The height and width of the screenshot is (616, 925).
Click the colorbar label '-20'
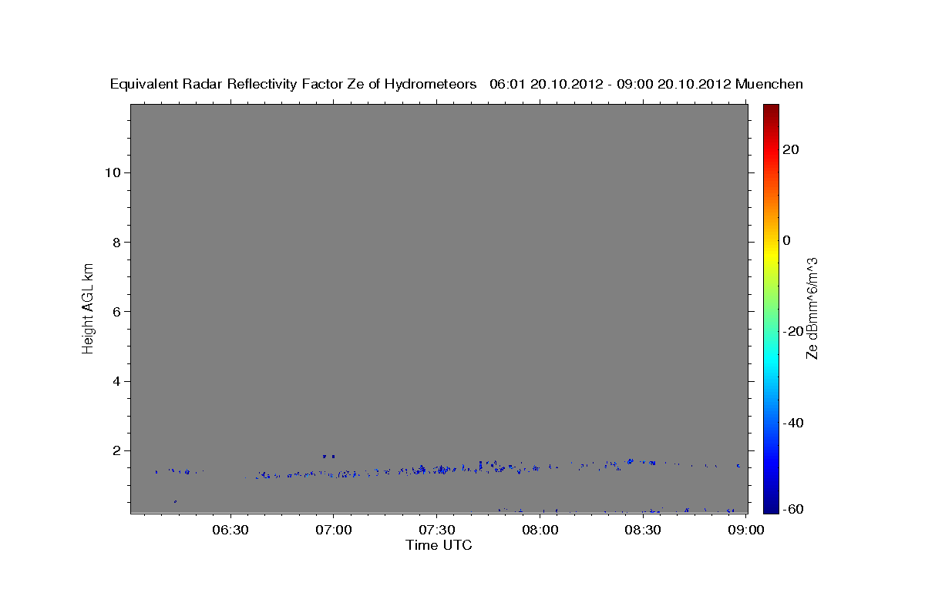792,331
